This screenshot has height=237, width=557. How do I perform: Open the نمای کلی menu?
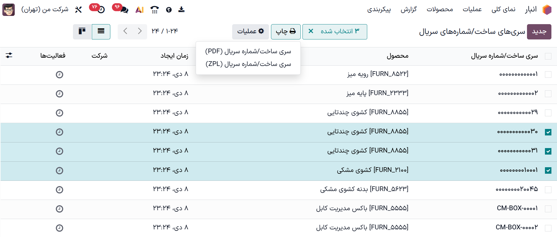point(503,10)
